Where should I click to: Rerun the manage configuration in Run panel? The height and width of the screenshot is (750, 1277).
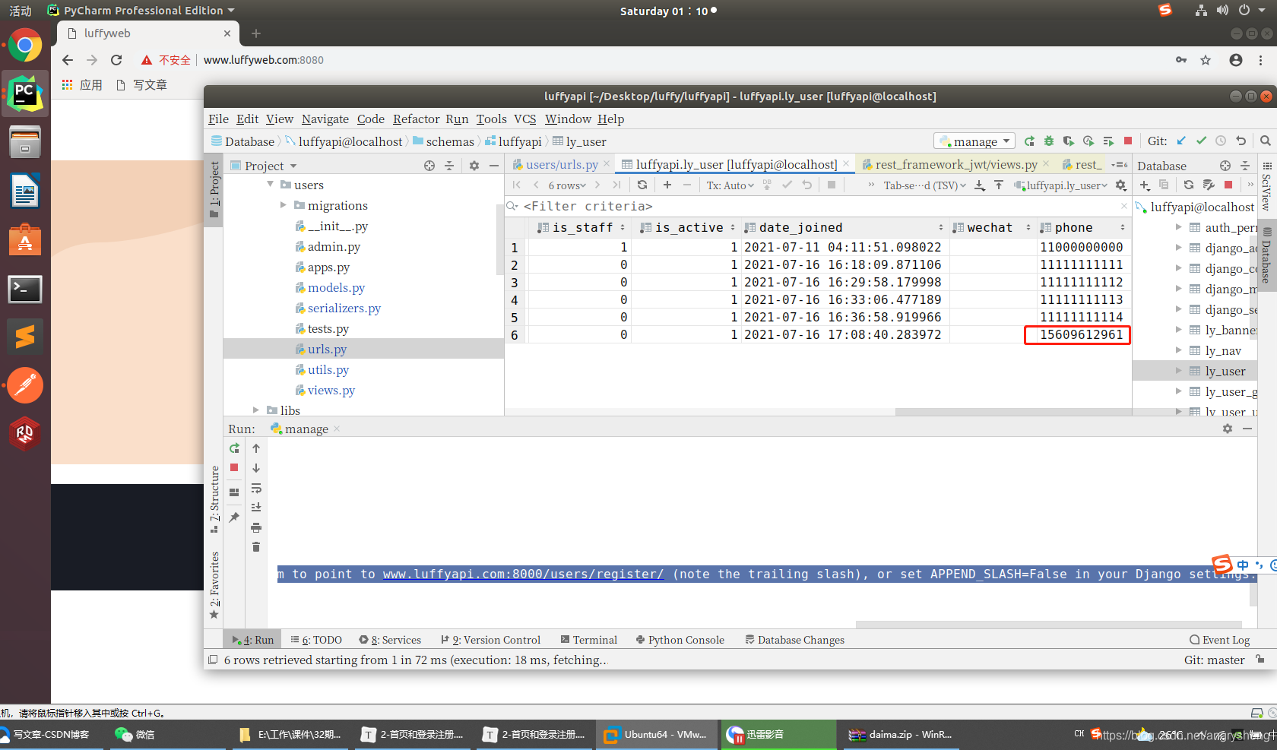coord(235,448)
